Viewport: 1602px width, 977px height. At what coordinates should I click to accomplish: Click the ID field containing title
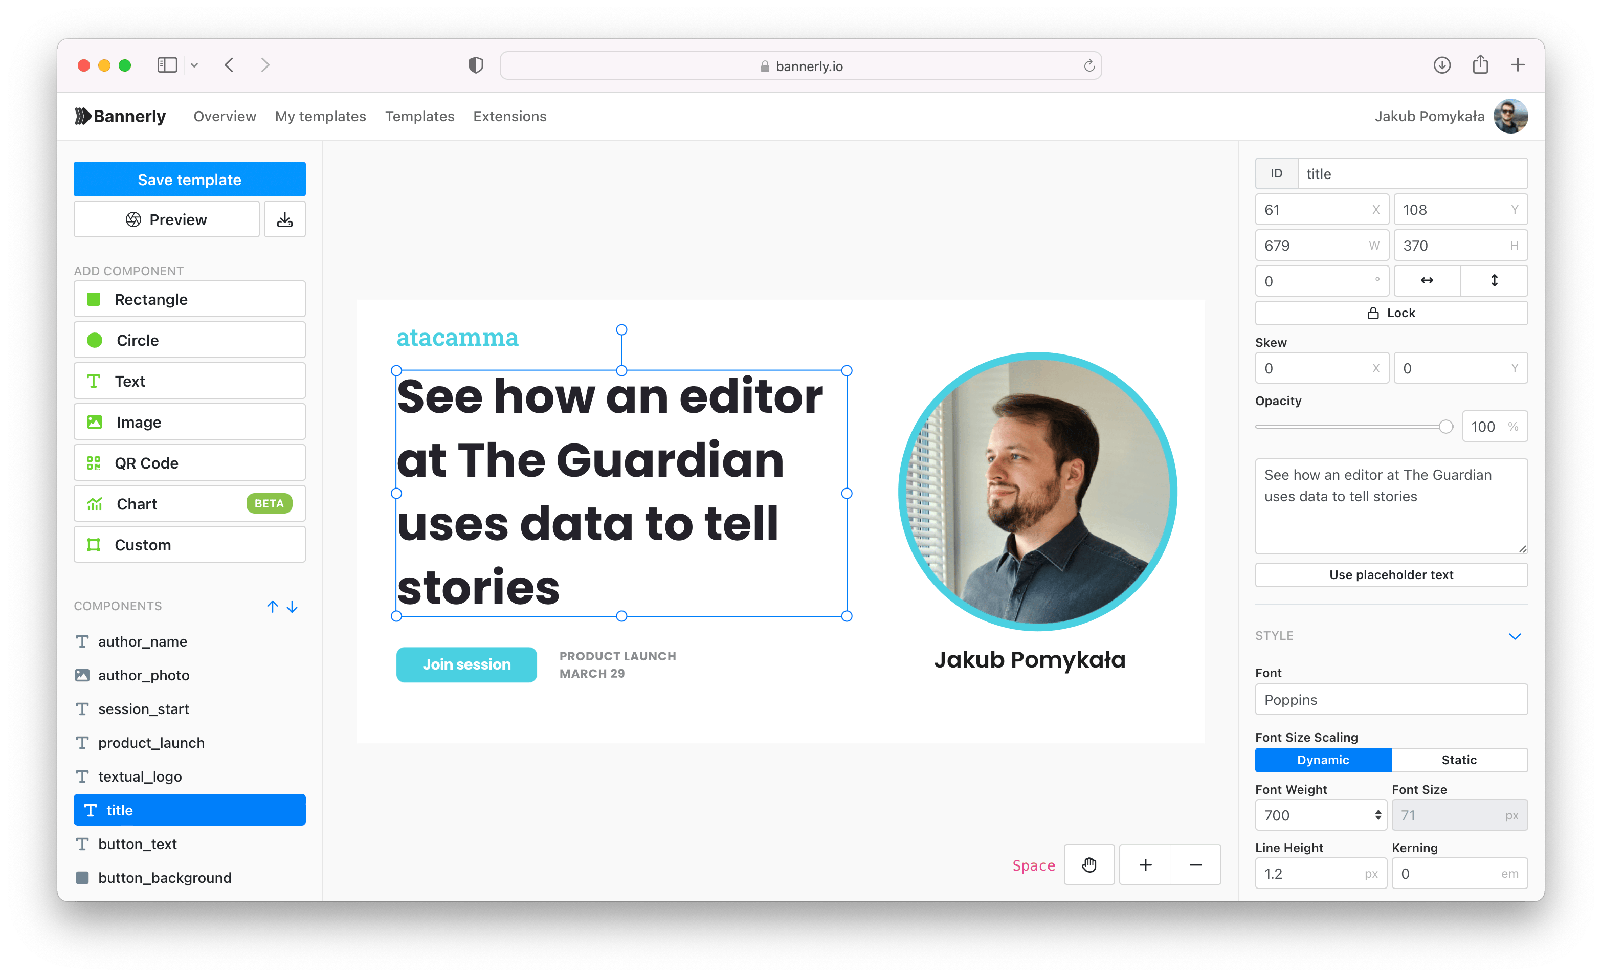[1412, 173]
